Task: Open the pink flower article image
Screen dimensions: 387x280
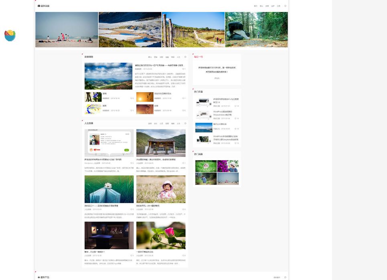Action: pos(161,236)
